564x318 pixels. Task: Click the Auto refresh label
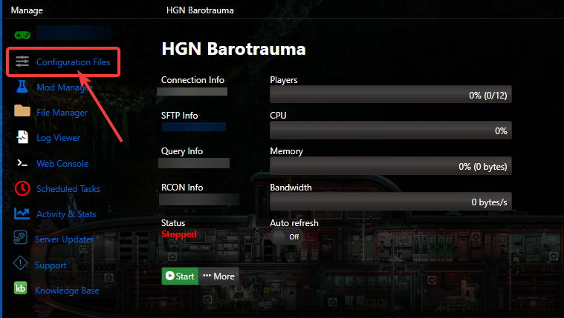click(294, 223)
